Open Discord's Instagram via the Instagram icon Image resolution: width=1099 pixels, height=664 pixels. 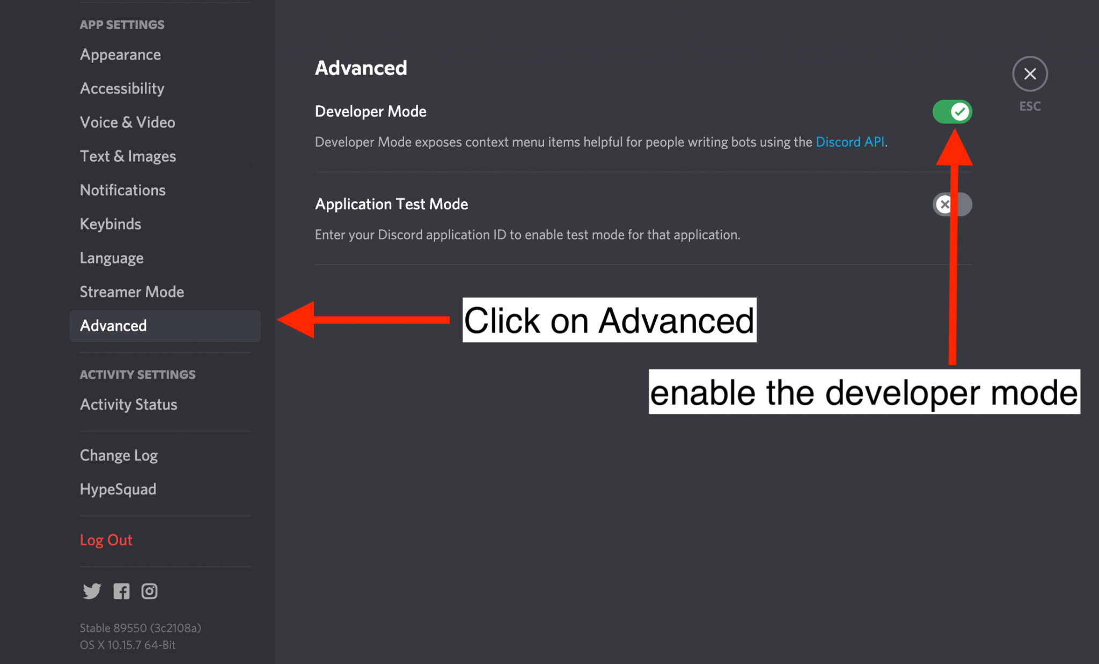149,591
